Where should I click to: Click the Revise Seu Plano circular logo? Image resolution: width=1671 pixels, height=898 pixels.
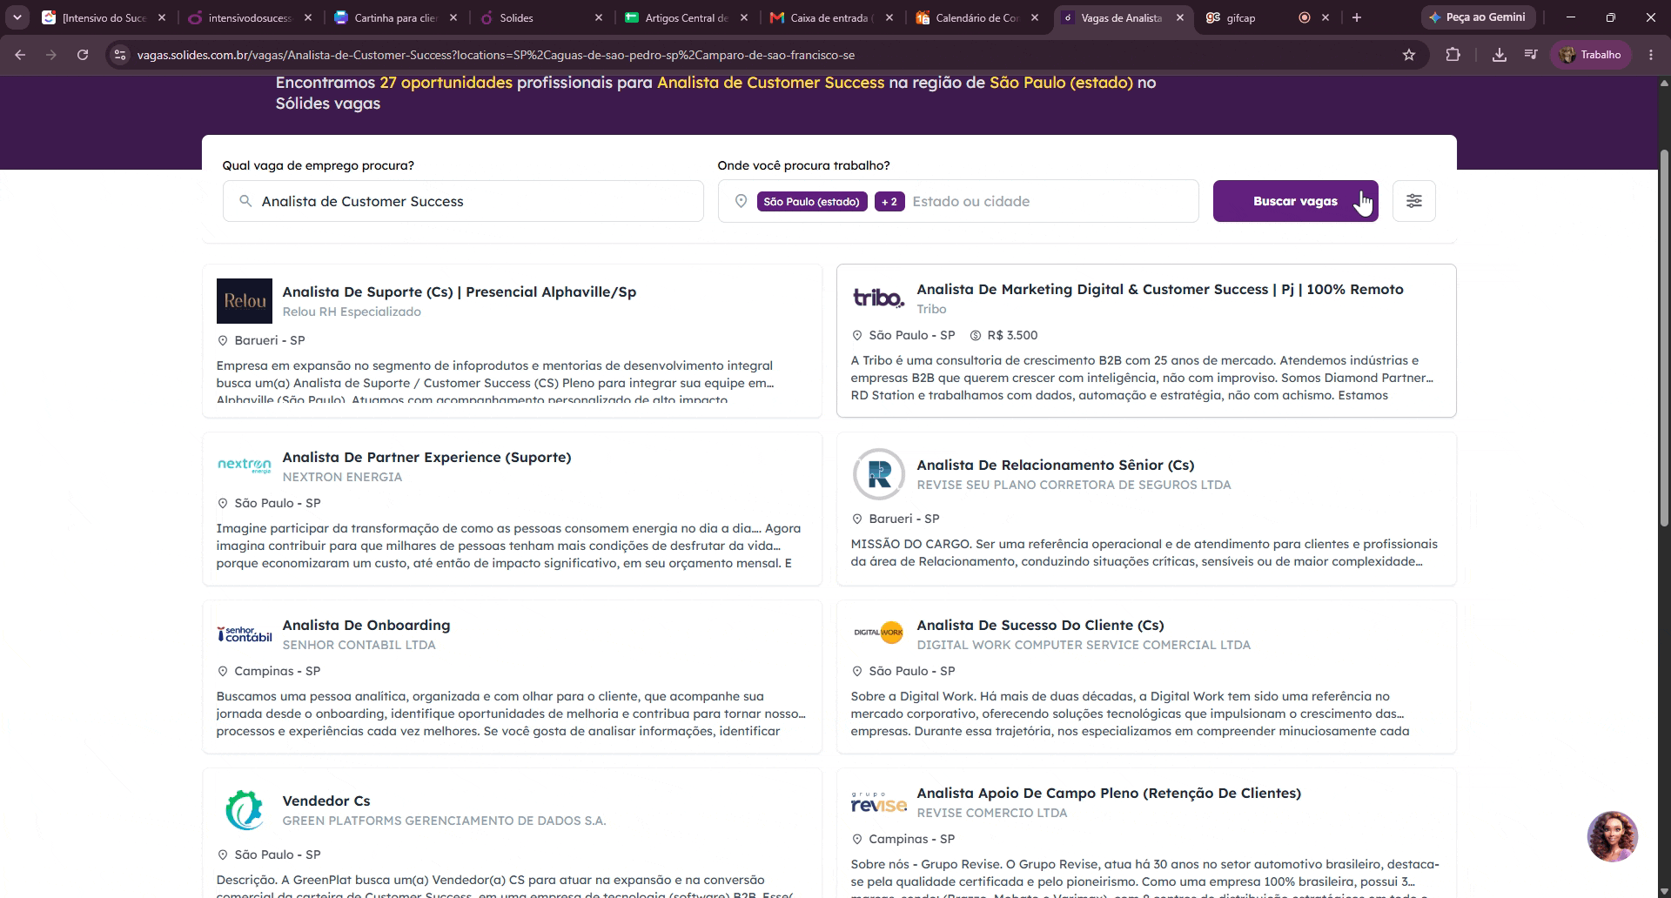878,474
